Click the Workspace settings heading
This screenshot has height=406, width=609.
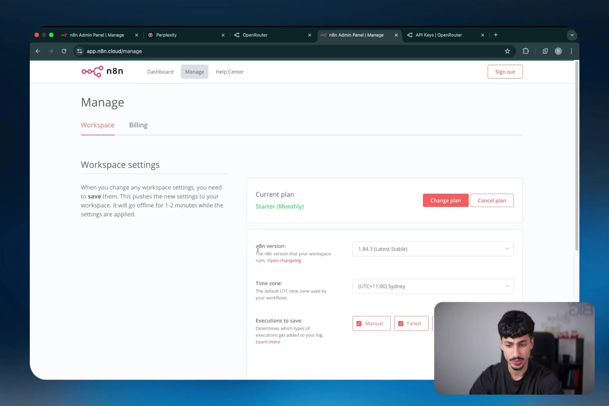pyautogui.click(x=120, y=165)
